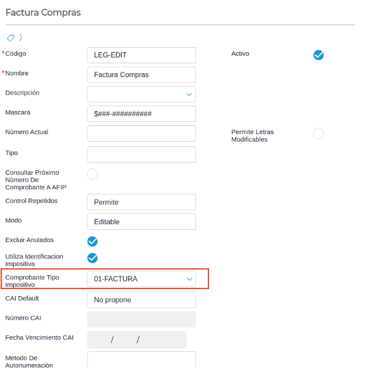Uncheck the Activo checkbox
366x378 pixels.
(318, 55)
